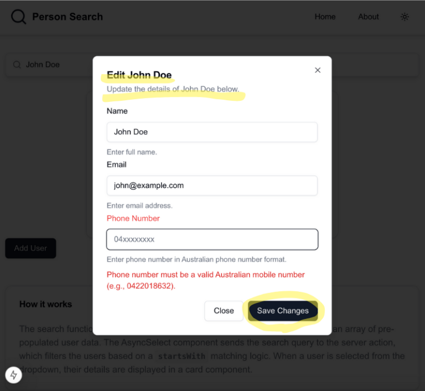425x391 pixels.
Task: Click the Name field label
Action: (x=117, y=111)
